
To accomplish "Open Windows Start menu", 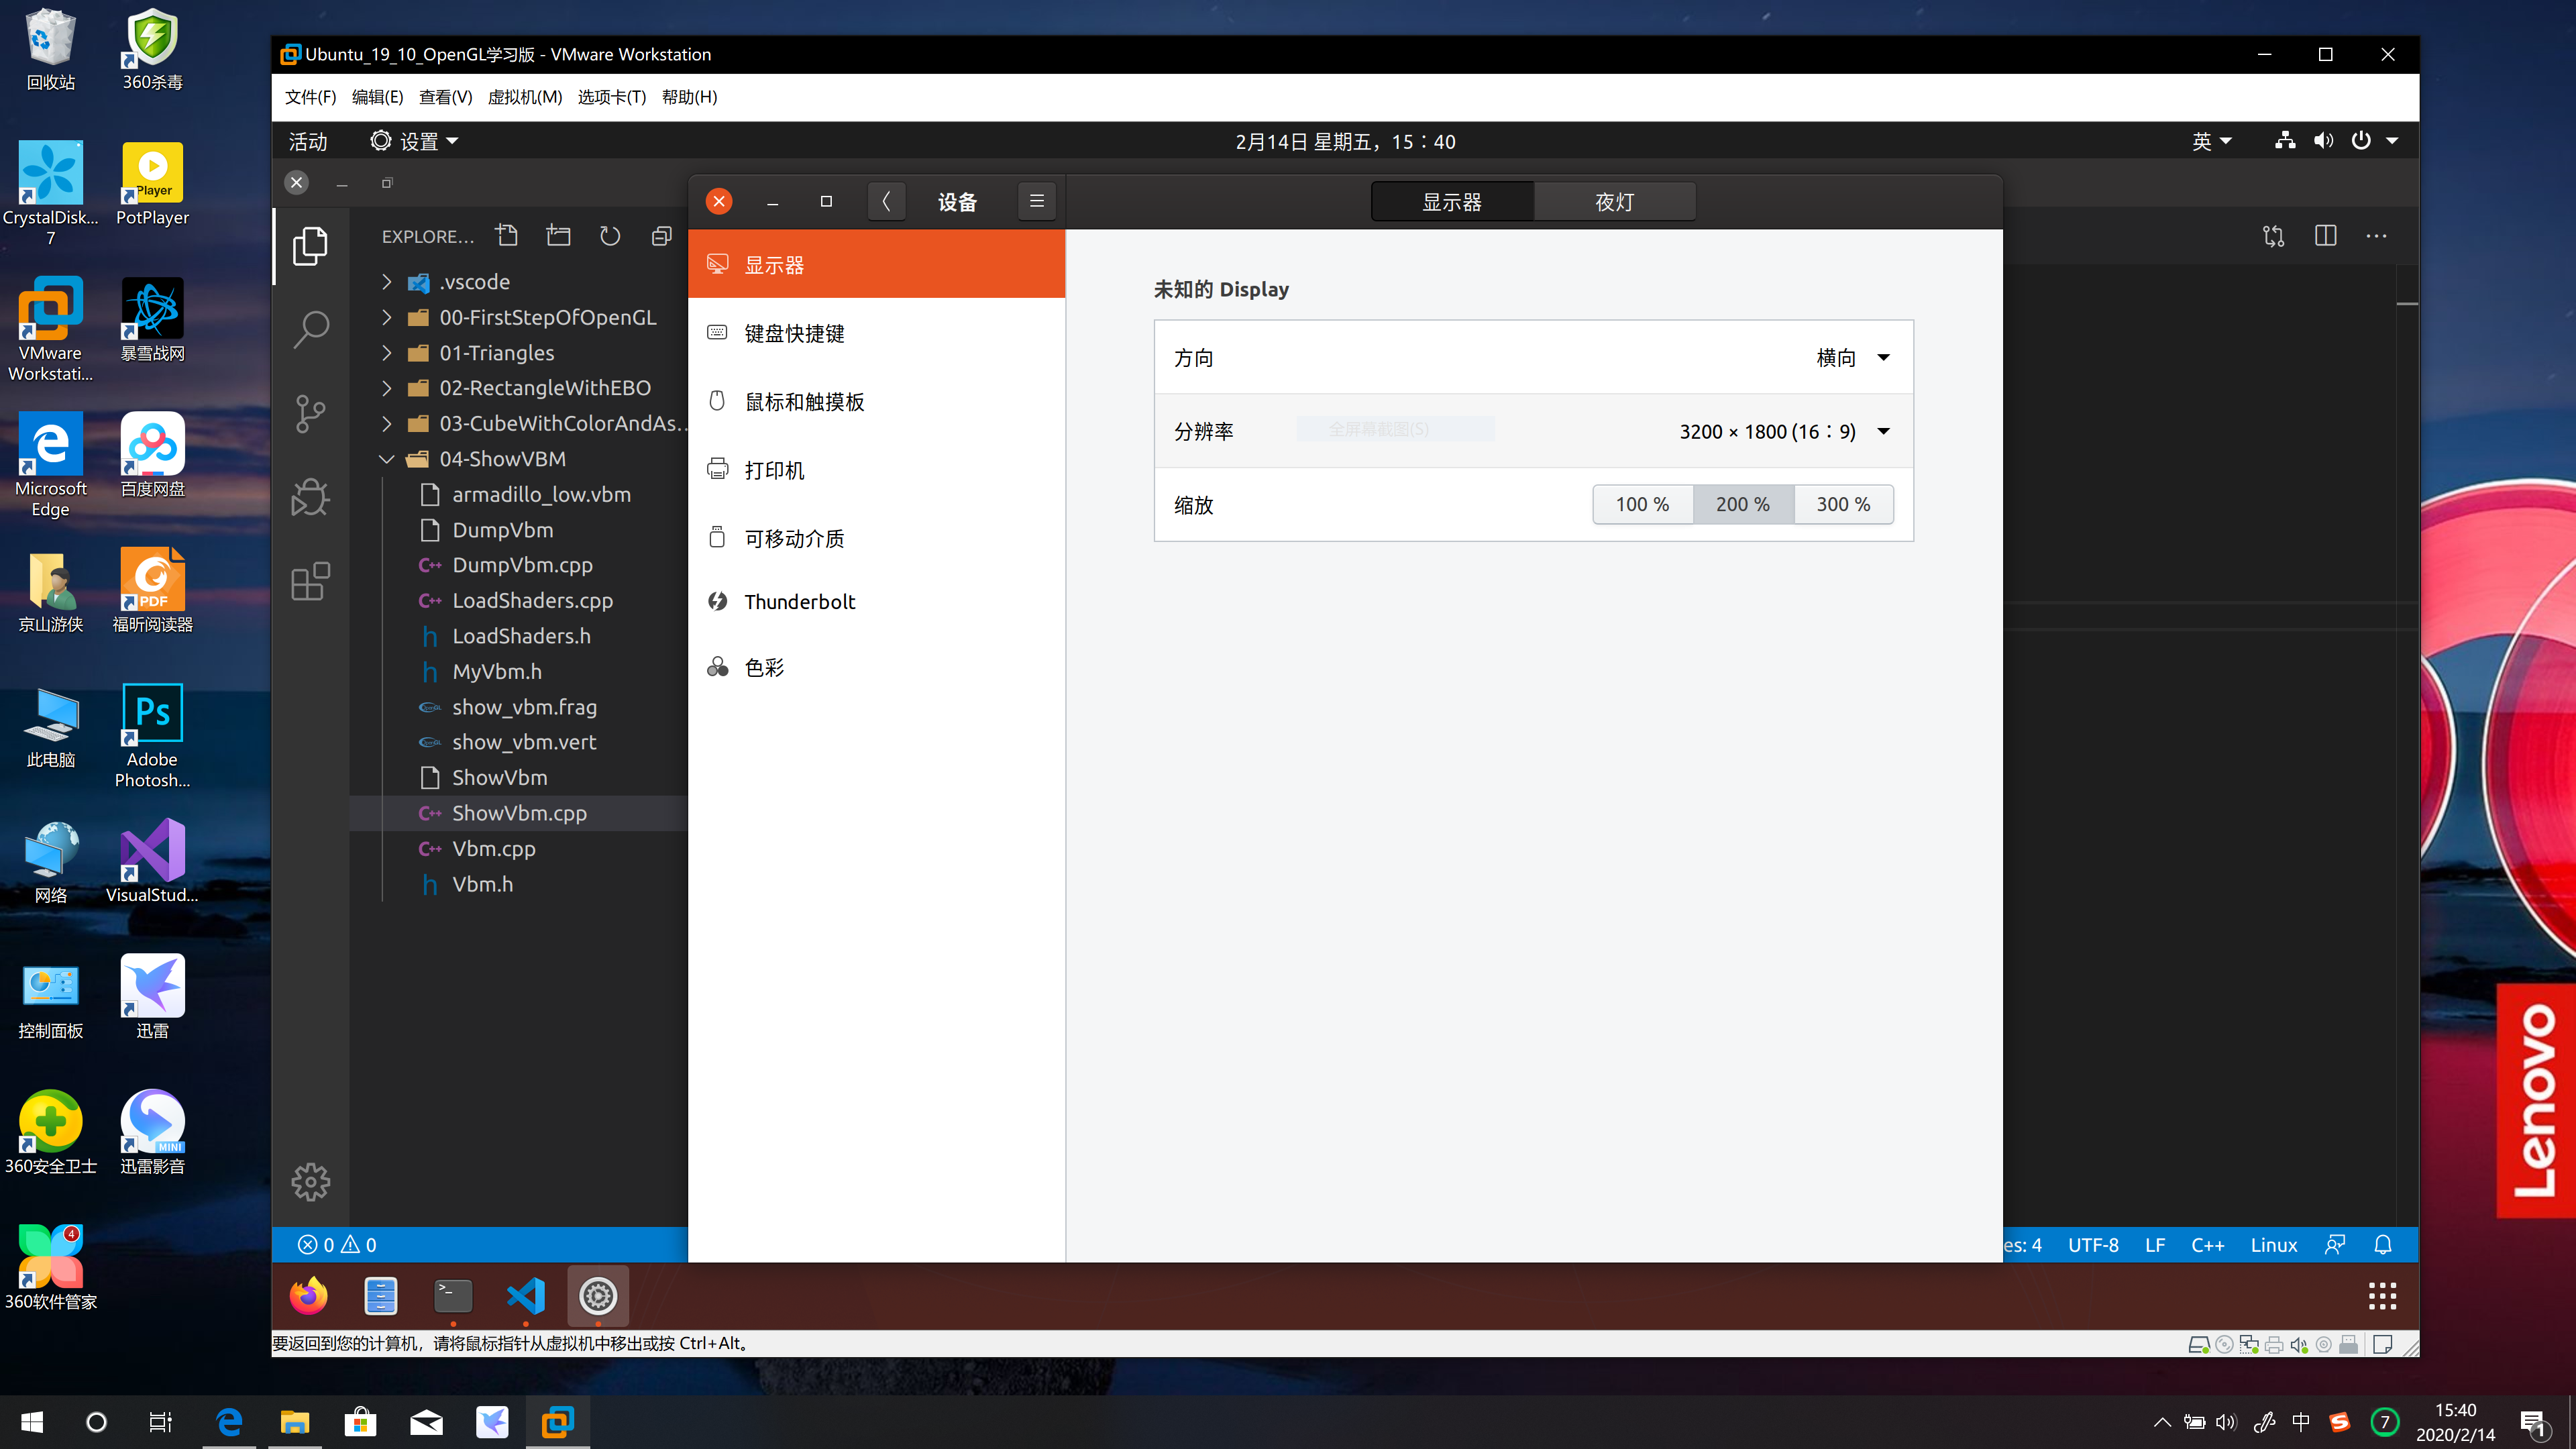I will pos(32,1421).
